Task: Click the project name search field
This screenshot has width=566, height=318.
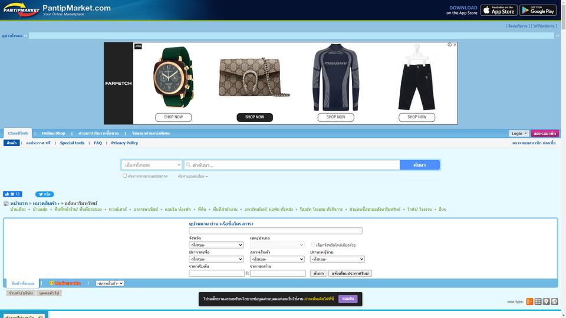Action: (275, 231)
